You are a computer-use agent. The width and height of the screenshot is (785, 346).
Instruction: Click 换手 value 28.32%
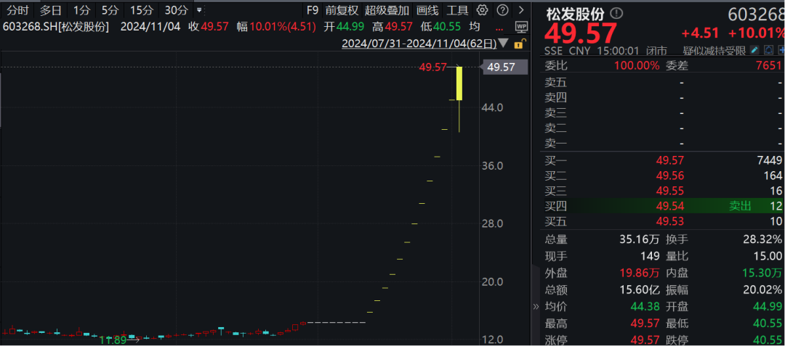(x=761, y=239)
